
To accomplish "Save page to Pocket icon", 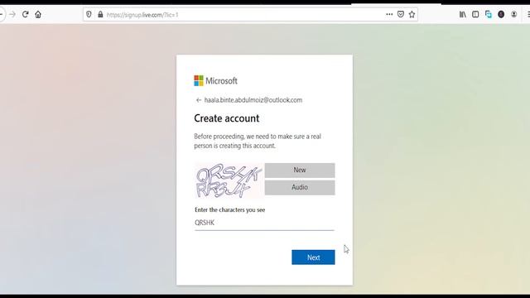I will [401, 14].
